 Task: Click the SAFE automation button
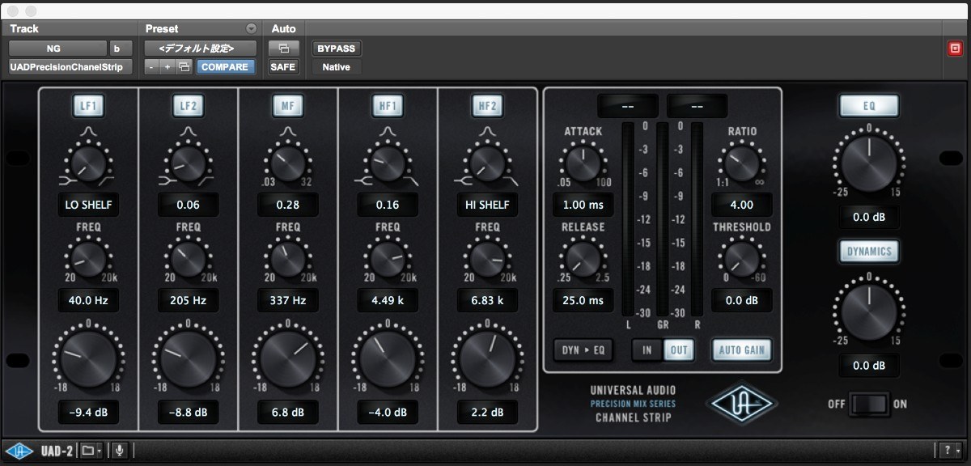[x=283, y=67]
